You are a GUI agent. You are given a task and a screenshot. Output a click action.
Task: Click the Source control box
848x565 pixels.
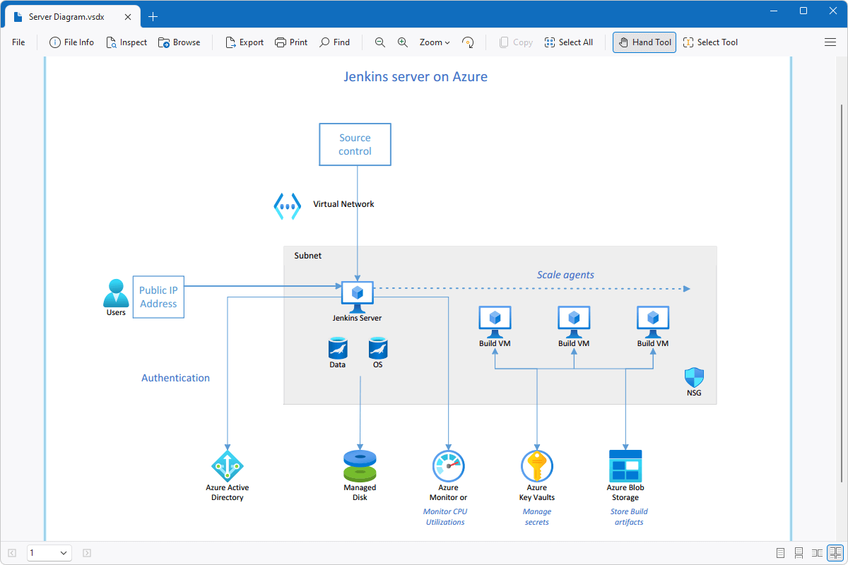355,145
